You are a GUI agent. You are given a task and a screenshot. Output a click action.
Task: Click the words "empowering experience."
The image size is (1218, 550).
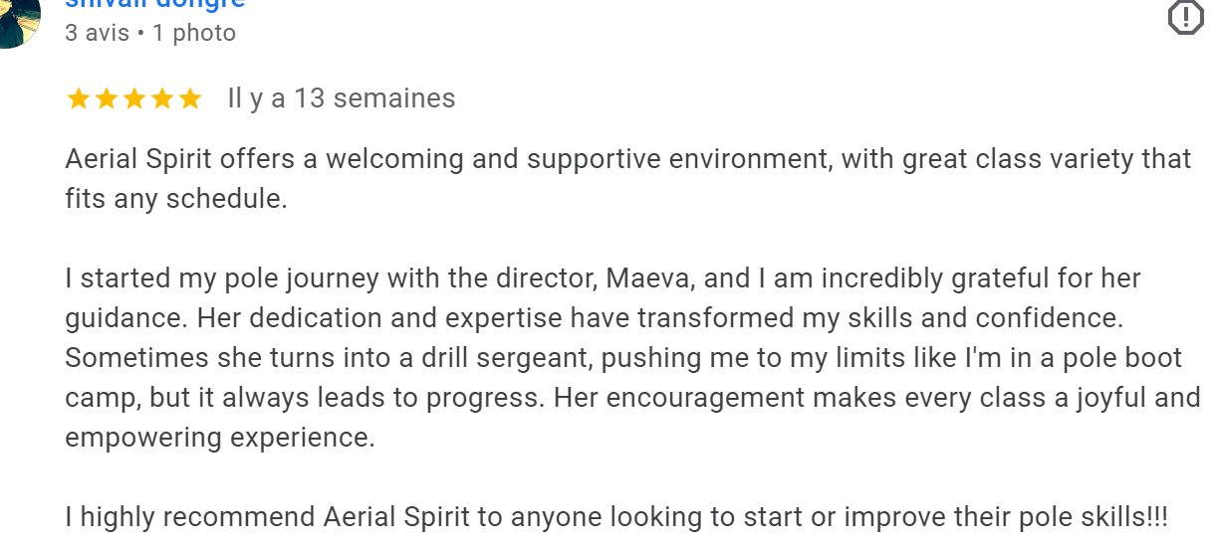219,438
